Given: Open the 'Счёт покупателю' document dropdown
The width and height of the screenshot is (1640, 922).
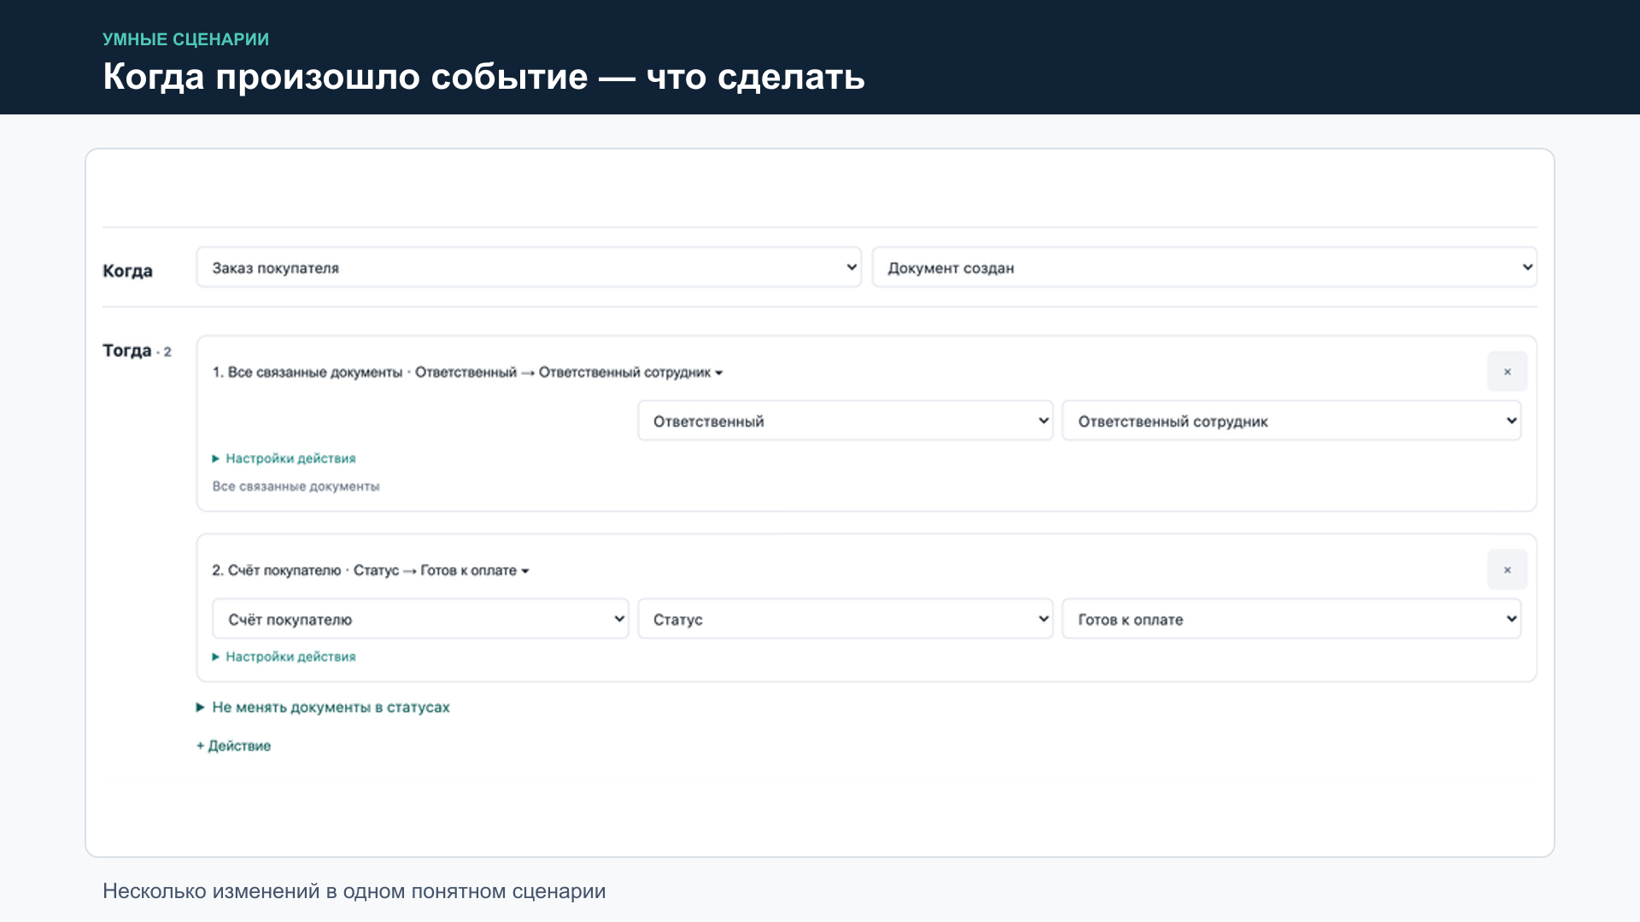Looking at the screenshot, I should (x=420, y=619).
